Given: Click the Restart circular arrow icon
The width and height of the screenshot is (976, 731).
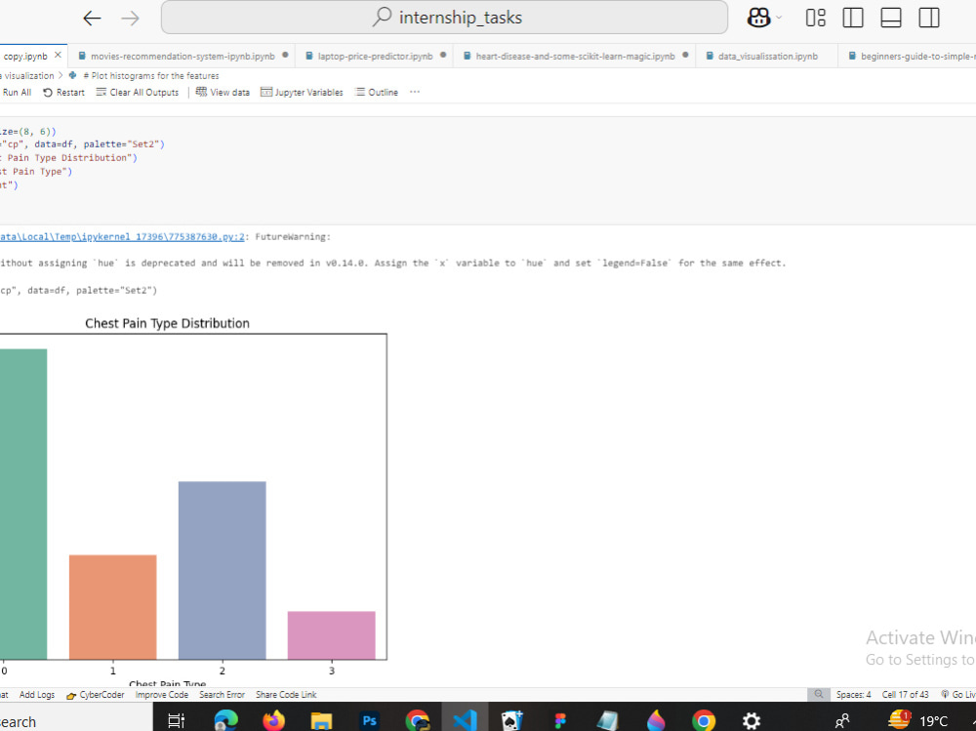Looking at the screenshot, I should click(x=48, y=92).
